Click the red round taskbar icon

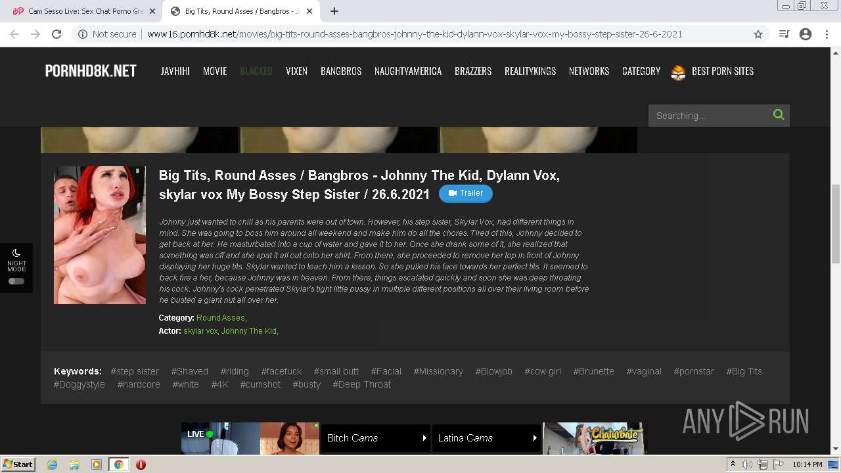point(141,464)
